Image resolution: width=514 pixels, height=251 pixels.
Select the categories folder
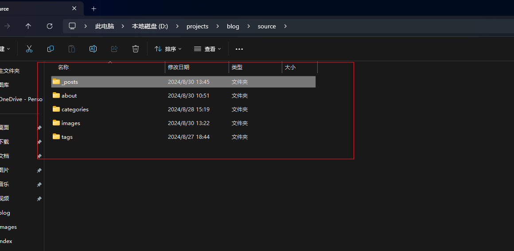coord(75,109)
